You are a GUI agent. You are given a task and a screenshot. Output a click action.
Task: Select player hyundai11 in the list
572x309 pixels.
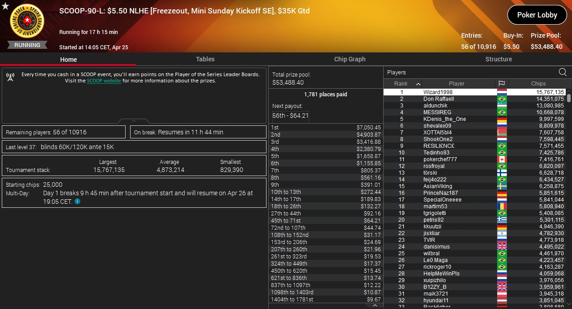pyautogui.click(x=475, y=300)
